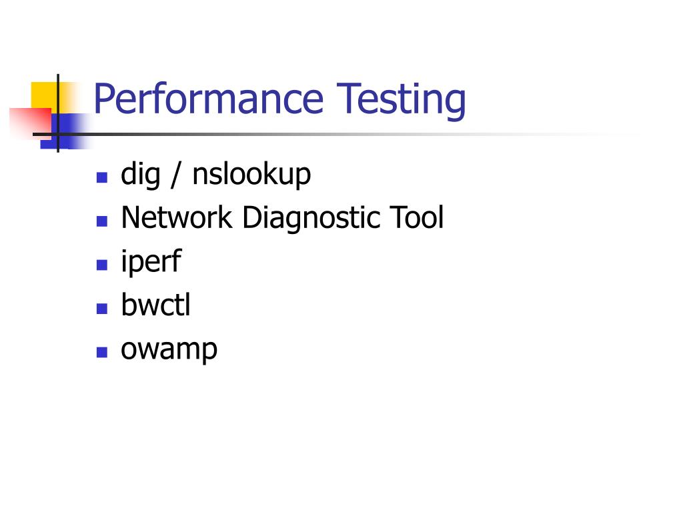Click the slash between dig and nslookup
Image resolution: width=683 pixels, height=512 pixels.
(x=176, y=175)
